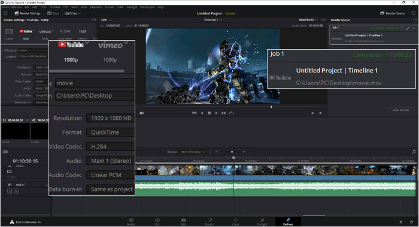The image size is (419, 227).
Task: Toggle the Render Queue panel button
Action: pos(392,13)
